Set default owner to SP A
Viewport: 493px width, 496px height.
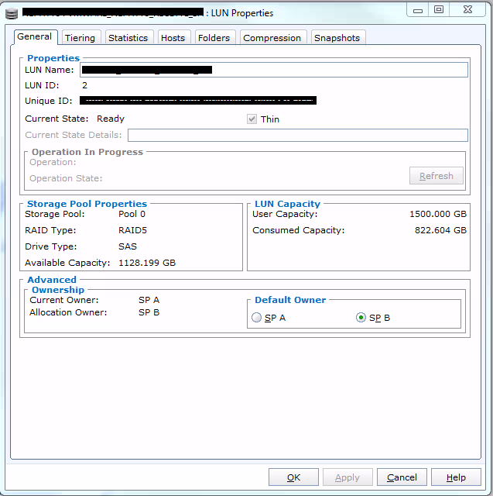pyautogui.click(x=257, y=318)
